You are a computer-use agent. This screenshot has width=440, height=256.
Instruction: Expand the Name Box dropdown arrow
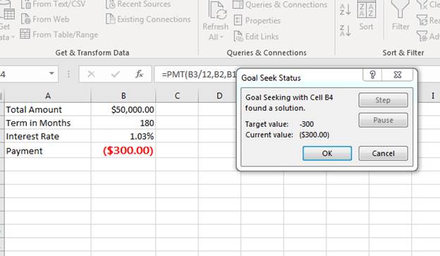coord(51,73)
